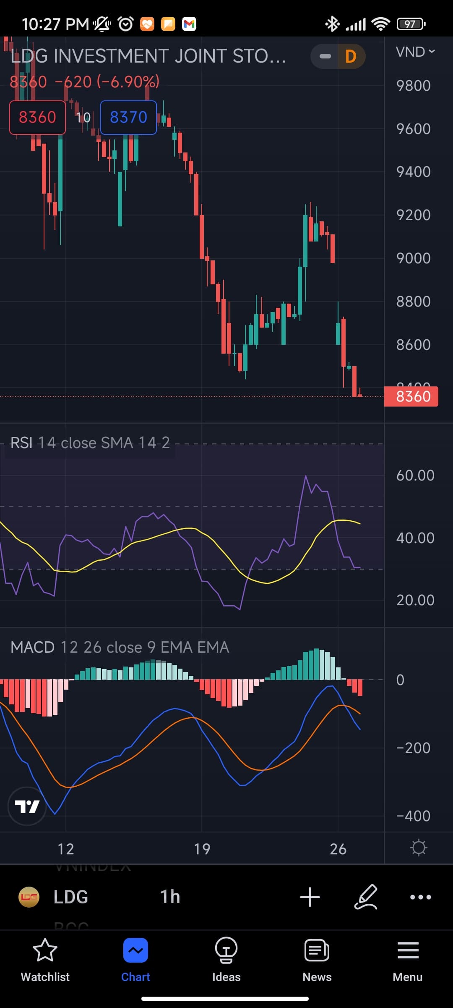Open chart settings gear icon
Screen dimensions: 453x1008
[418, 848]
